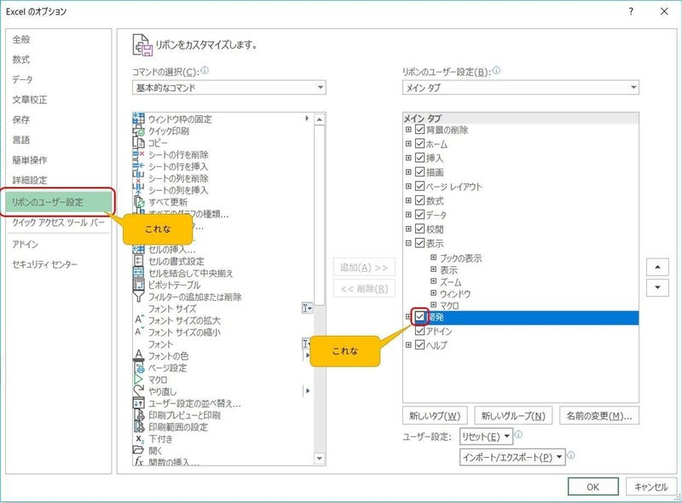Image resolution: width=682 pixels, height=503 pixels.
Task: Toggle the 開発 developer tab checkbox
Action: coord(419,317)
